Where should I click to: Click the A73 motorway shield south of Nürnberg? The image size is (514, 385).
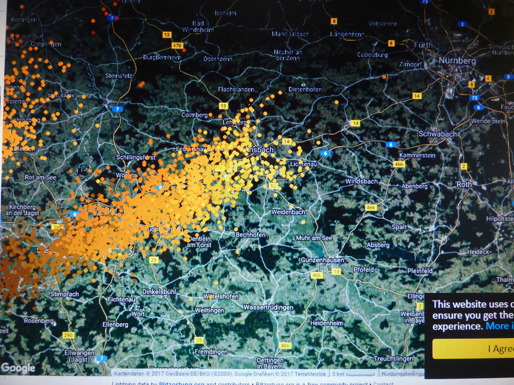474,98
